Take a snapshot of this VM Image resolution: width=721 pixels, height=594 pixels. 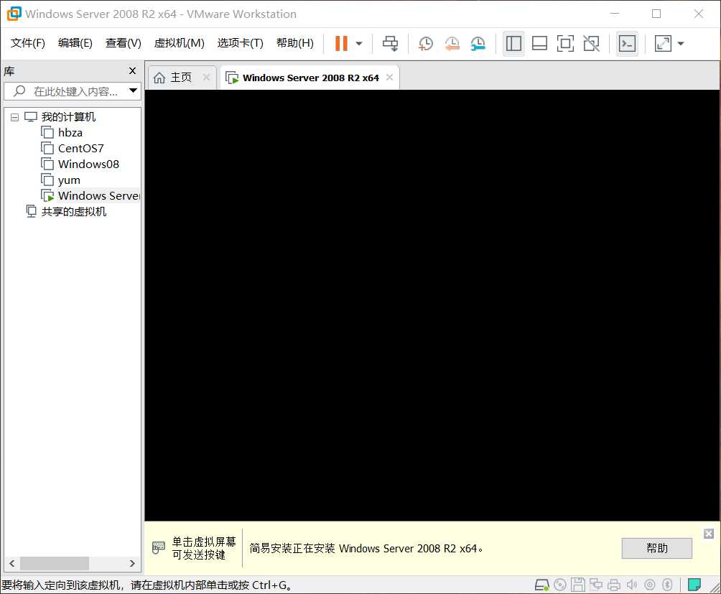coord(426,44)
